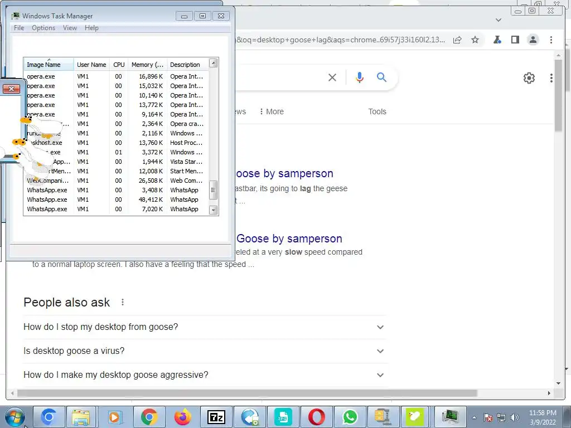Select WhatsApp.exe row using 3,408 K
The image size is (571, 428).
[x=117, y=190]
